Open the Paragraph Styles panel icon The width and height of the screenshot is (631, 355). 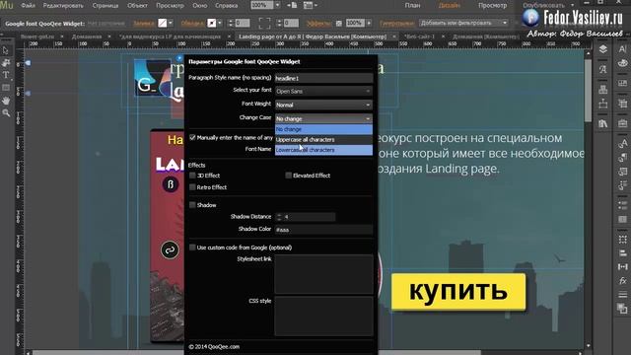pyautogui.click(x=622, y=158)
